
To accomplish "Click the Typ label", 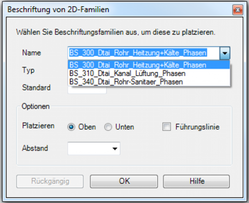I will (28, 70).
